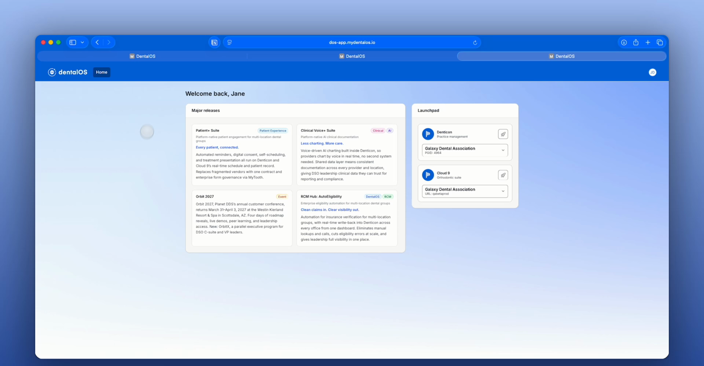Screen dimensions: 704x366
Task: Focus the dos-app.mydentalos.io address field
Action: [352, 43]
